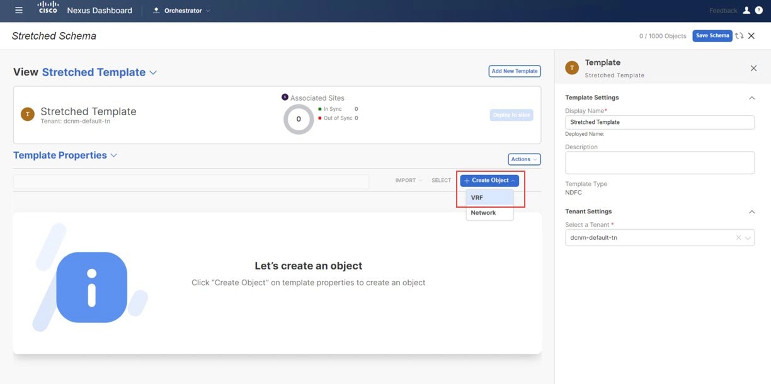771x384 pixels.
Task: Open the View Stretched Template dropdown
Action: (153, 72)
